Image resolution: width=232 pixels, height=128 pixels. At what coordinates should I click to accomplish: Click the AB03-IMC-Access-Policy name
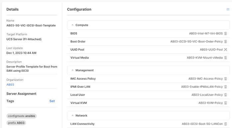point(205,79)
